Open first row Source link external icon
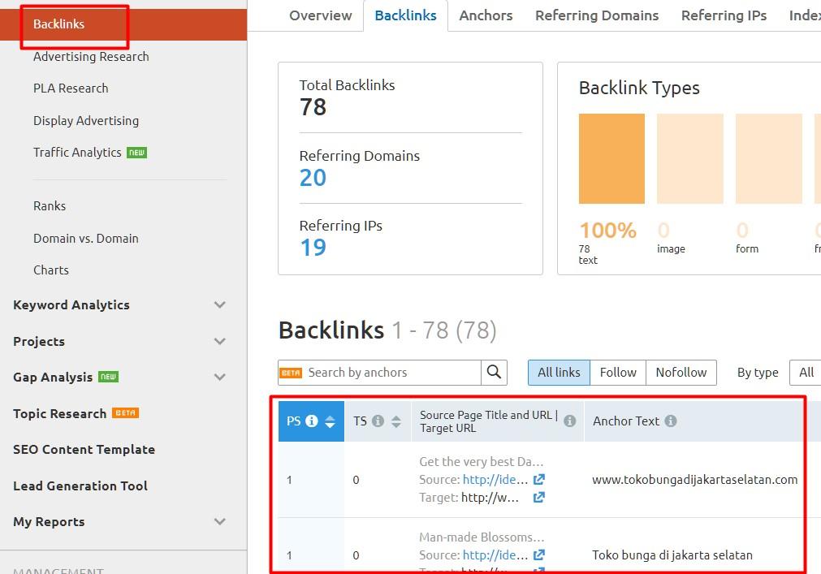This screenshot has width=821, height=574. [x=538, y=480]
